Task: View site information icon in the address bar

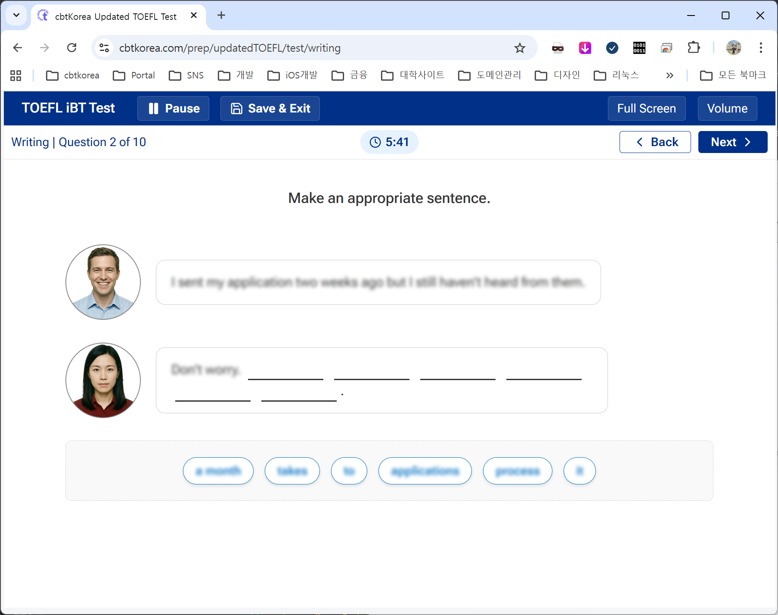Action: pyautogui.click(x=104, y=48)
